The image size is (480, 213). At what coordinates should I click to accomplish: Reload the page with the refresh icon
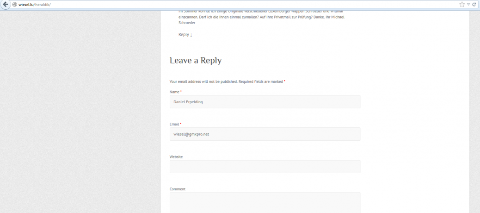474,4
